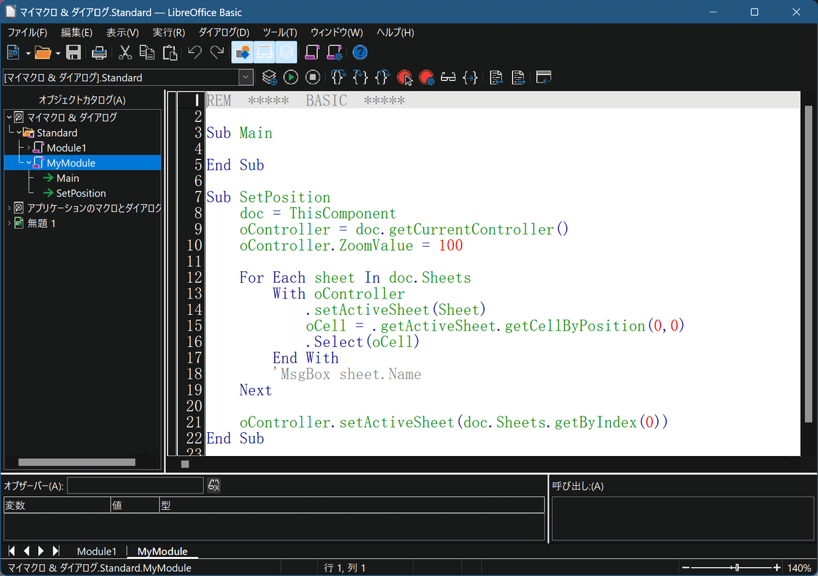Open the 実行(R) menu
Image resolution: width=818 pixels, height=576 pixels.
pos(168,33)
